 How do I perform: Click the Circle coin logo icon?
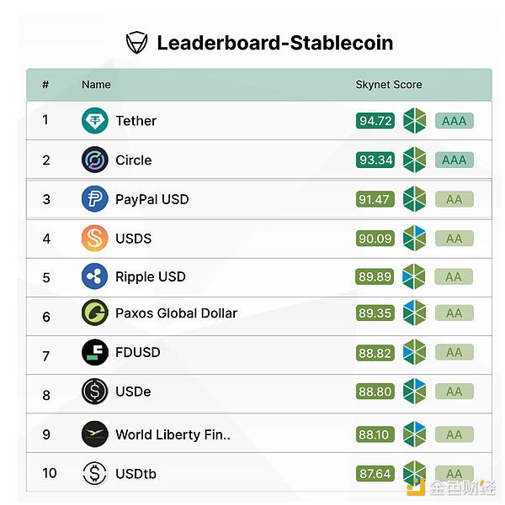click(x=95, y=160)
